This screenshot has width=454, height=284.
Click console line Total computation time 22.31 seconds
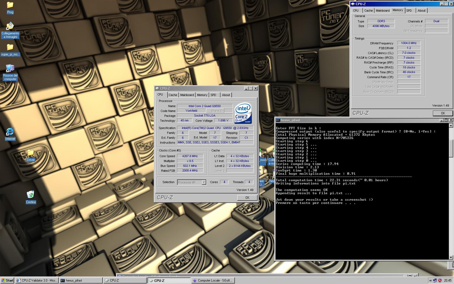(x=332, y=180)
